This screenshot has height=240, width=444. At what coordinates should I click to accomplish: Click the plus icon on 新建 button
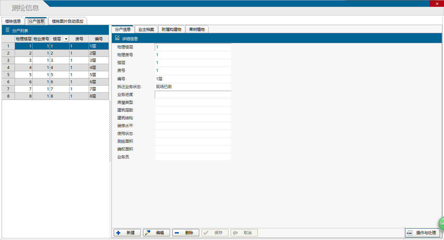pos(118,233)
